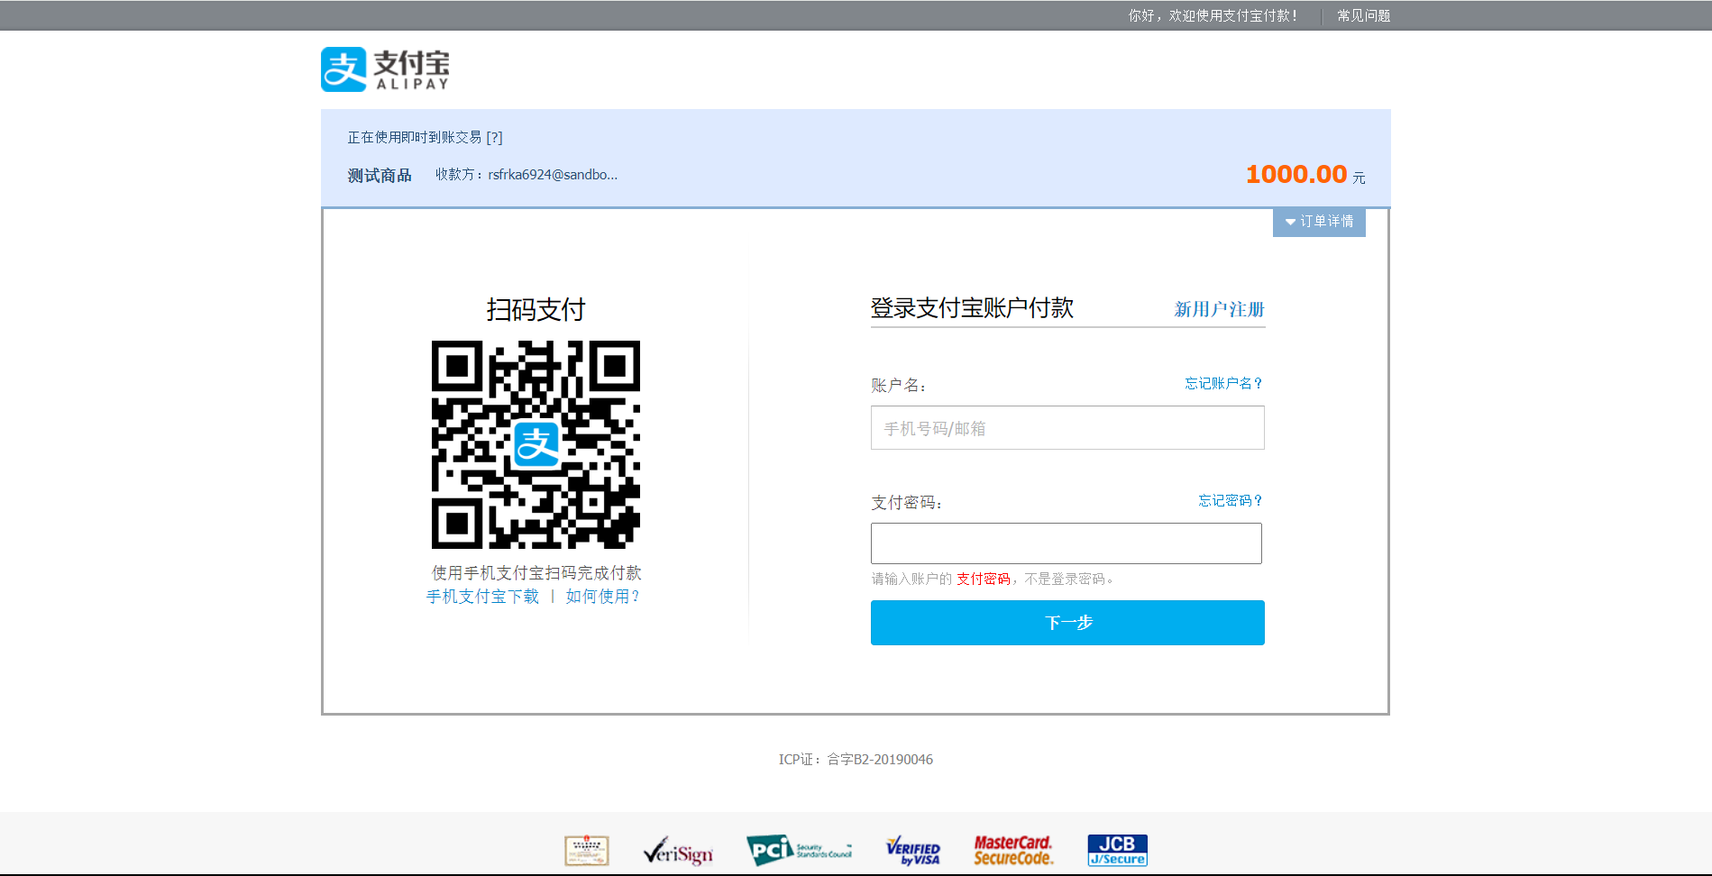Click the certificate badge in the footer
Viewport: 1712px width, 876px height.
[x=586, y=850]
